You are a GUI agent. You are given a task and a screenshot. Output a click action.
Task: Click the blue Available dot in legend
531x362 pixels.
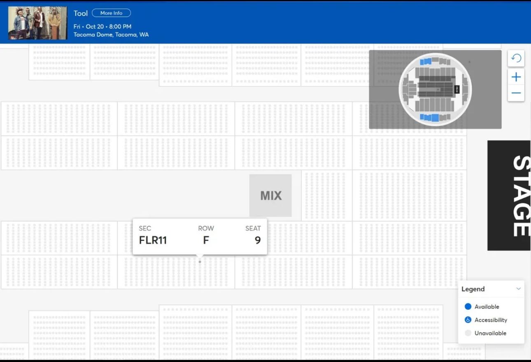tap(468, 307)
